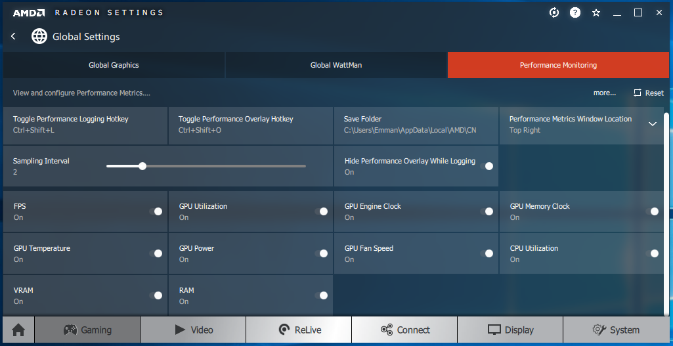Go to the Home icon tab
Screen dimensions: 673x346
pyautogui.click(x=18, y=330)
